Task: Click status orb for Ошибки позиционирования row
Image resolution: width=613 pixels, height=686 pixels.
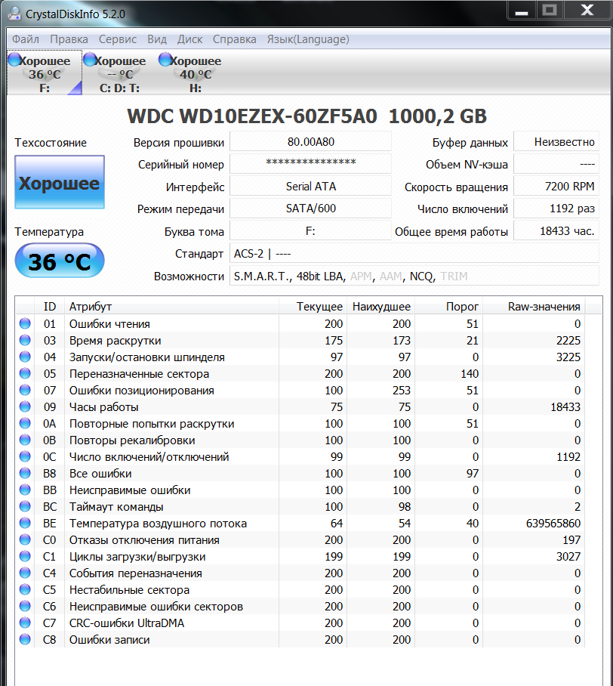Action: (25, 390)
